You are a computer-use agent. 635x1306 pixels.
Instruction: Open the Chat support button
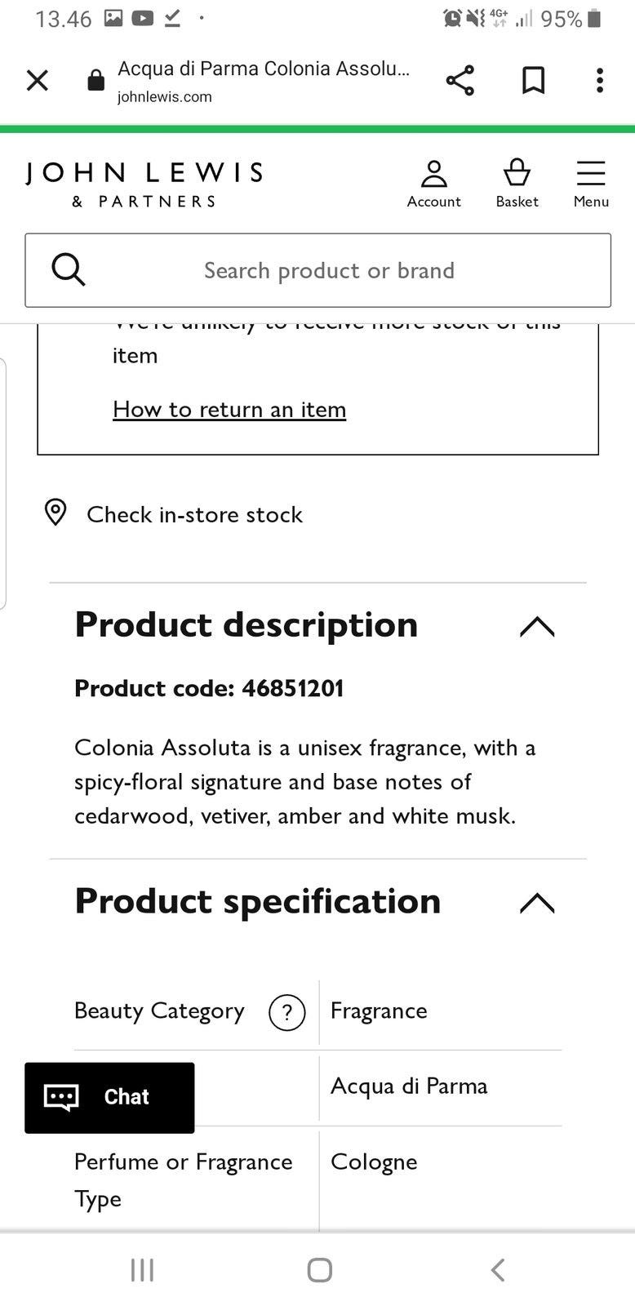tap(109, 1097)
